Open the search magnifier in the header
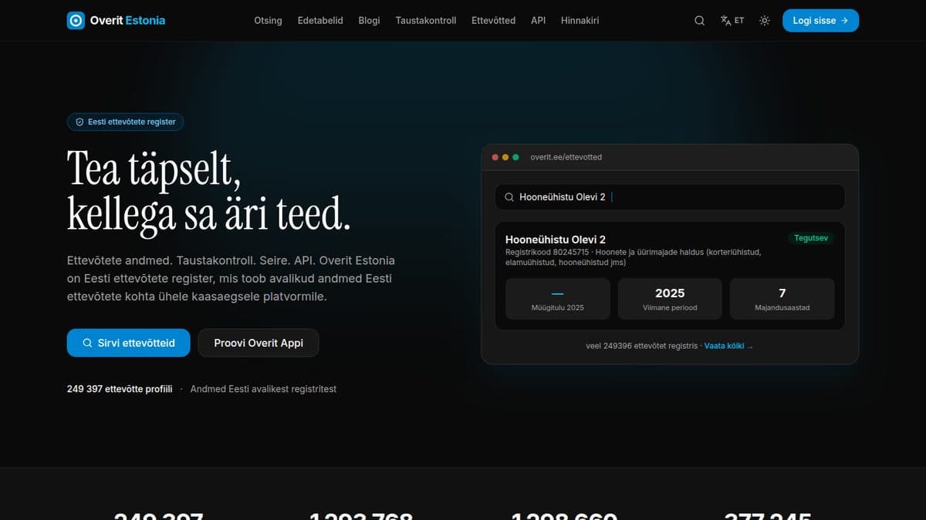 point(699,21)
